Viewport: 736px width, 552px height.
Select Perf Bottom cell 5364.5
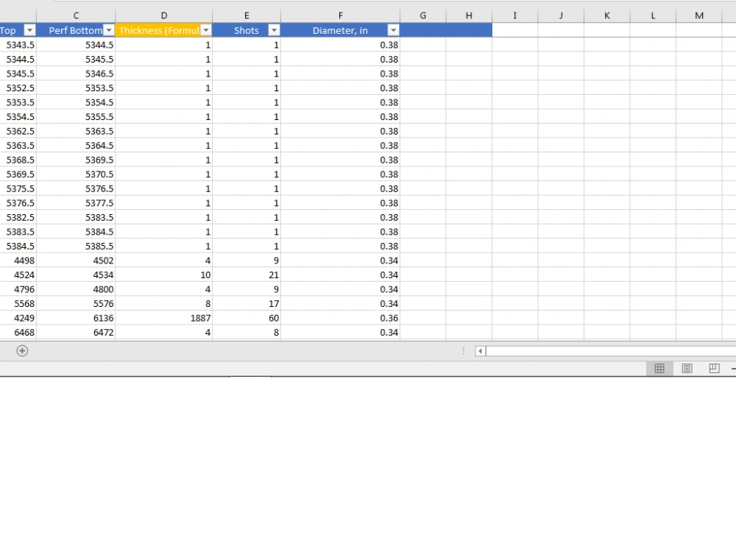point(76,146)
